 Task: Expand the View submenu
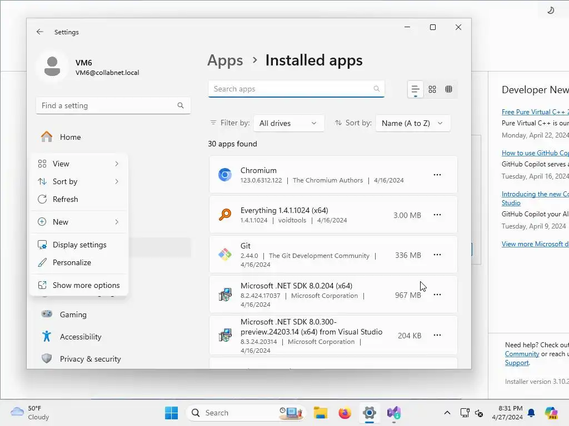click(79, 164)
